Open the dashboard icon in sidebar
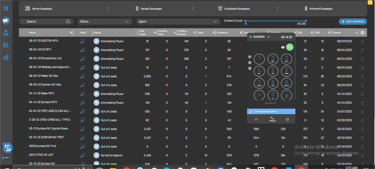Screen dimensions: 375x169 [x=6, y=9]
